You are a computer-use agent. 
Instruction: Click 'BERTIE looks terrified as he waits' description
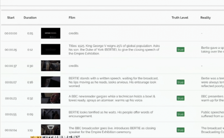coord(111,114)
